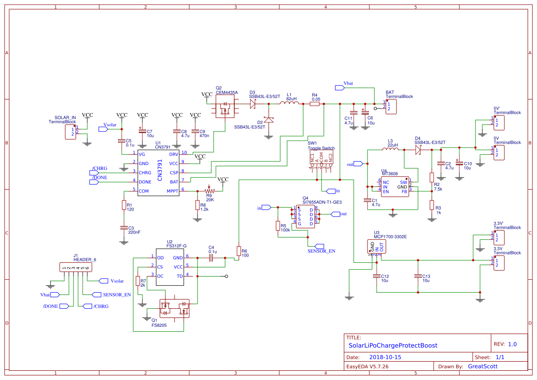Image resolution: width=537 pixels, height=380 pixels.
Task: Click the title text SolarLiPoChargeProtectBoost
Action: coord(393,346)
